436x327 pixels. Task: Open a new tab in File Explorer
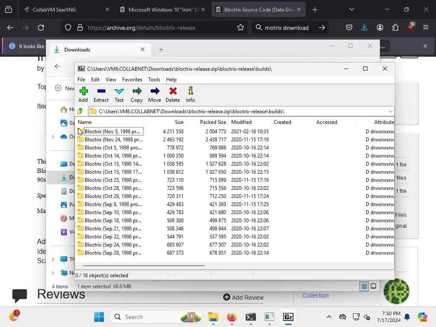tap(161, 50)
